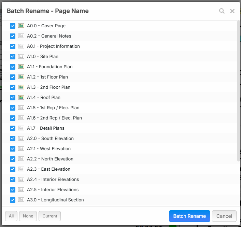The height and width of the screenshot is (227, 241).
Task: Click the colored page icon beside A1.1 - Foundation Plan
Action: [21, 67]
